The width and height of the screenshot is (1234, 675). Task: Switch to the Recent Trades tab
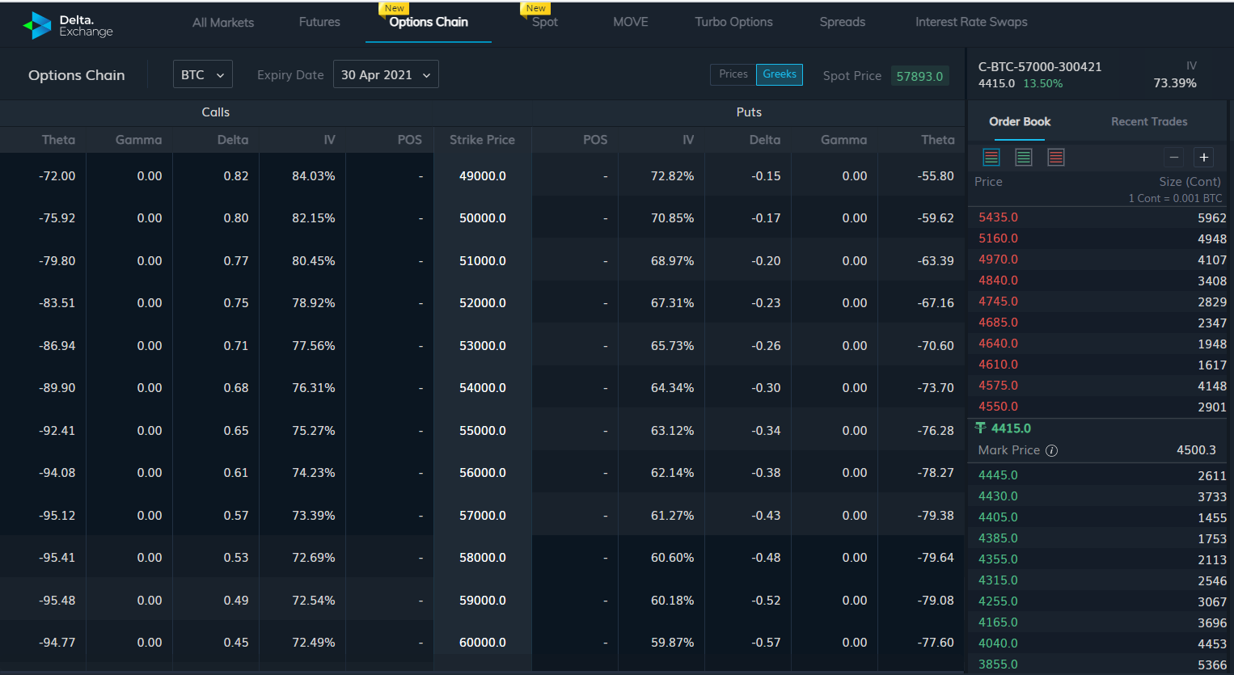[x=1149, y=121]
